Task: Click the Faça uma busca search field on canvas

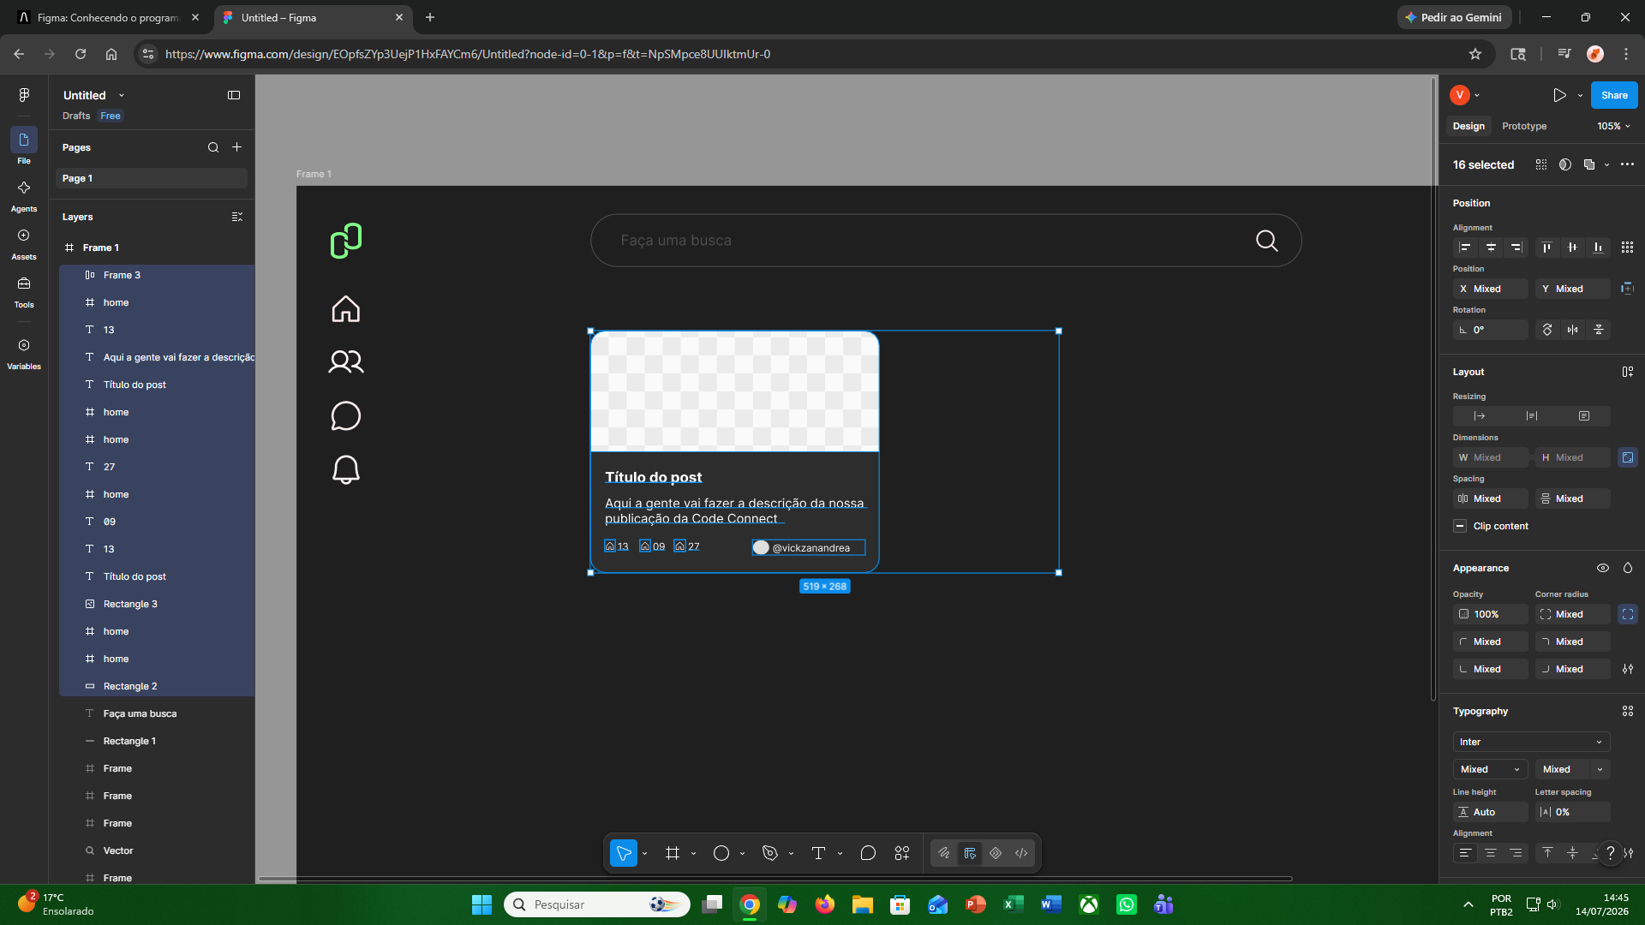Action: [946, 241]
